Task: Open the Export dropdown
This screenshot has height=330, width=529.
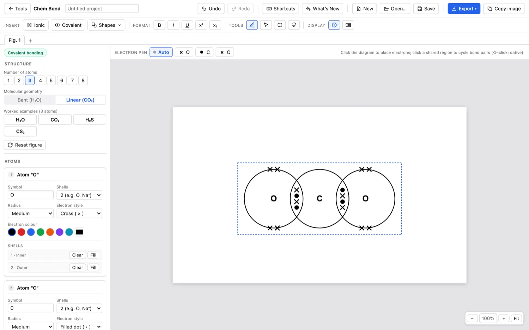Action: pos(464,8)
